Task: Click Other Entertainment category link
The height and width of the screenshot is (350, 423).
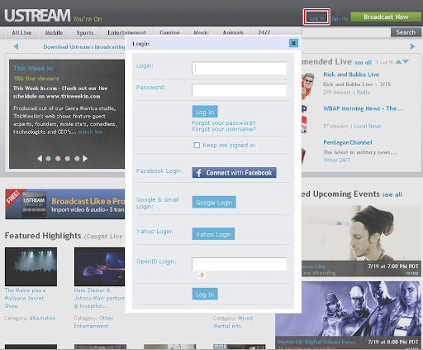Action: [x=93, y=322]
